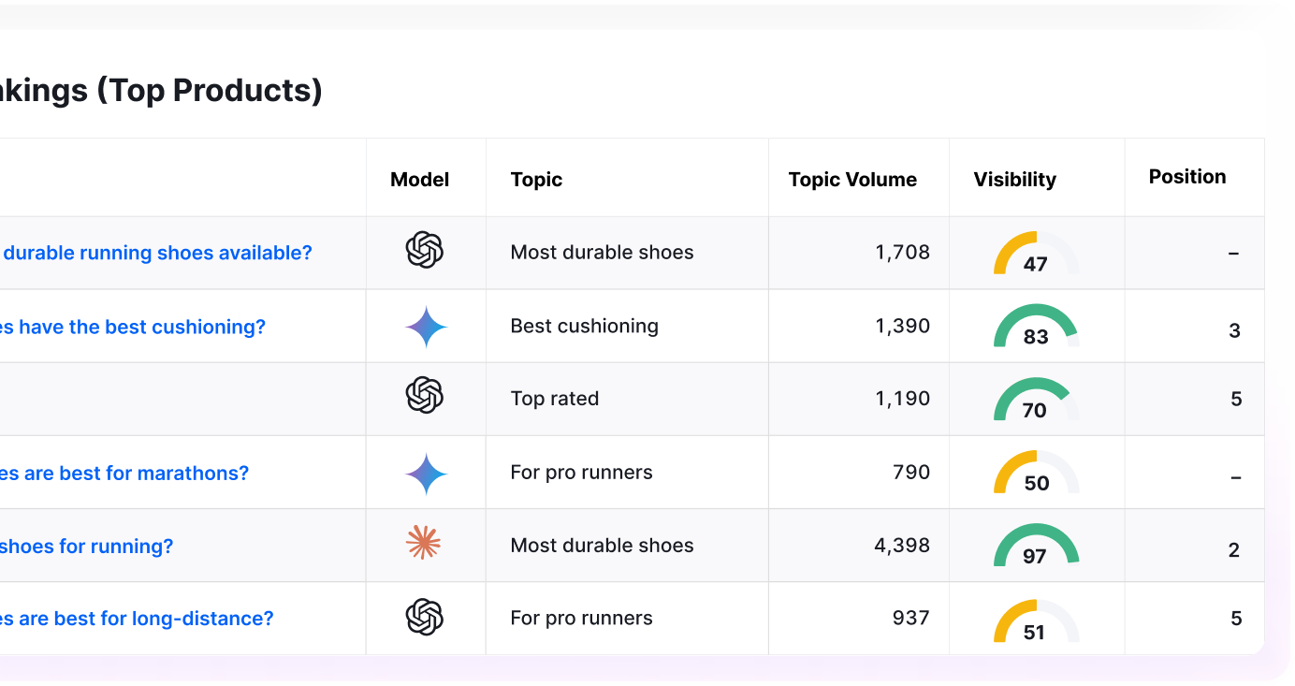This screenshot has height=686, width=1295.
Task: Click the topic volume value 1,190
Action: (903, 399)
